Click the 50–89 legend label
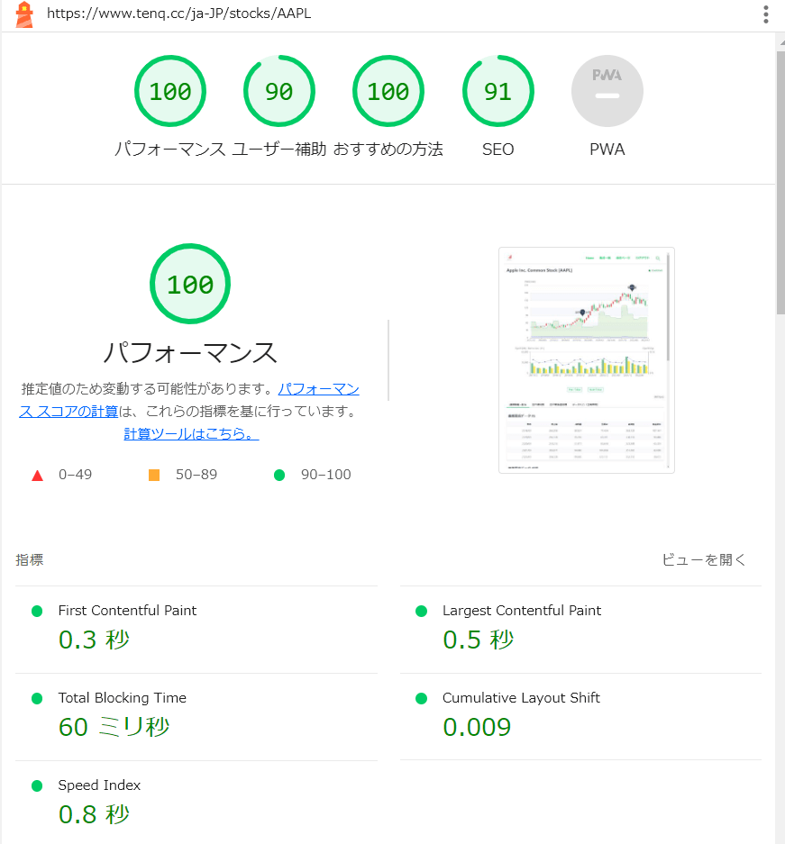785x844 pixels. tap(196, 474)
